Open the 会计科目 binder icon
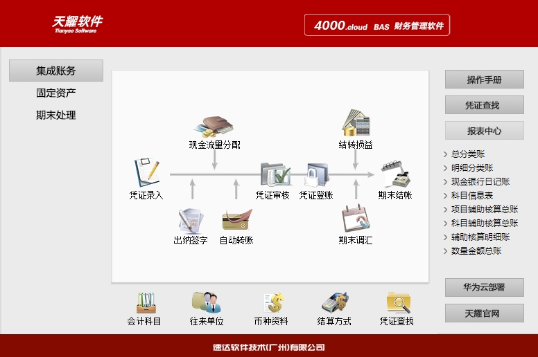 point(146,302)
